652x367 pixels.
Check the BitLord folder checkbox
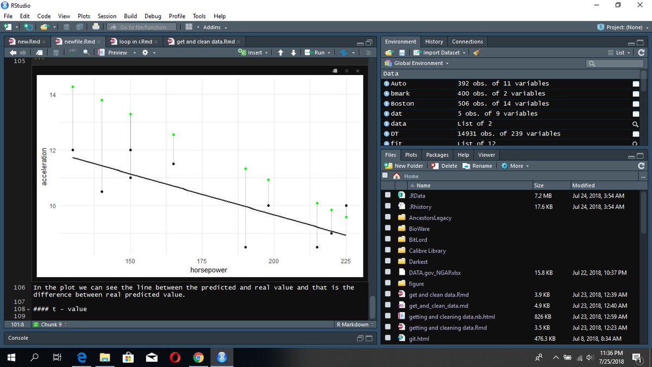tap(388, 240)
